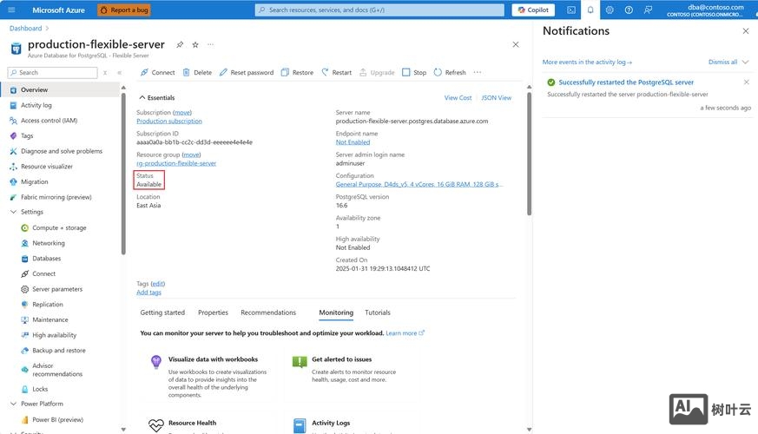Switch to the Recommendations tab

coord(269,312)
